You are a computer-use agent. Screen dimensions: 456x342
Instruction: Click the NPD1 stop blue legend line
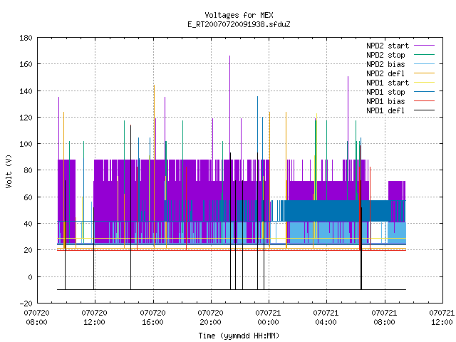pyautogui.click(x=424, y=92)
